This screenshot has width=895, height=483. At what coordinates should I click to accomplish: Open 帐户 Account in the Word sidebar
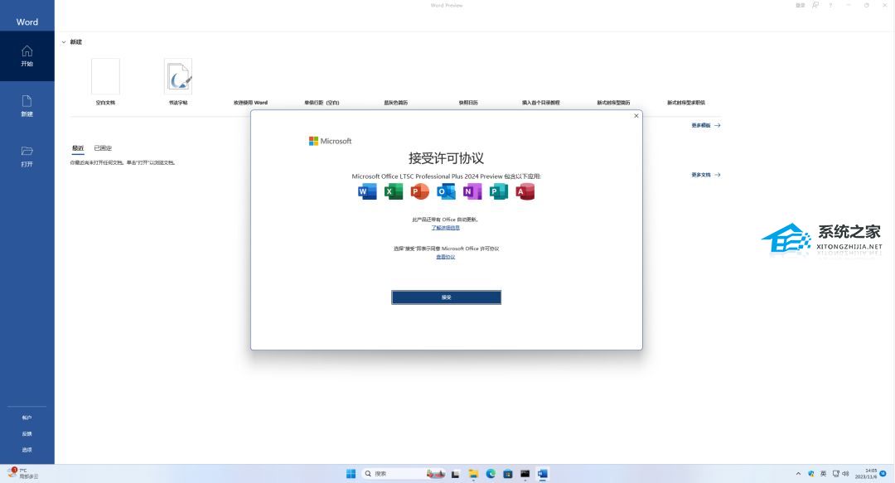tap(27, 418)
